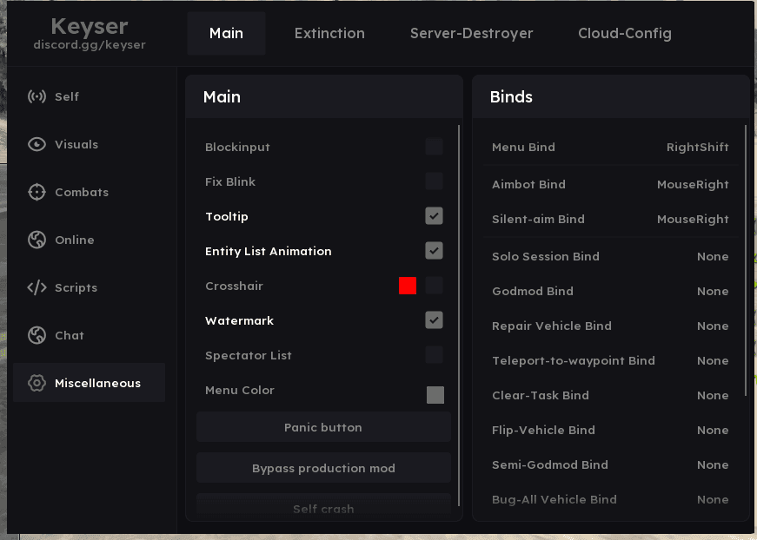Disable the Watermark checkbox
The height and width of the screenshot is (540, 757).
[x=434, y=320]
